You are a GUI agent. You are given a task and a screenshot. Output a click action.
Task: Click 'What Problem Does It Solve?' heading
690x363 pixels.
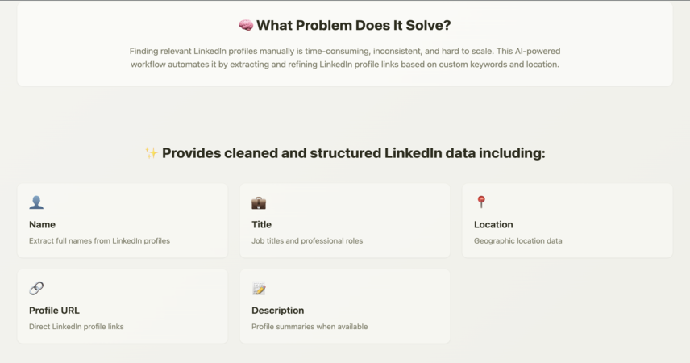point(354,25)
